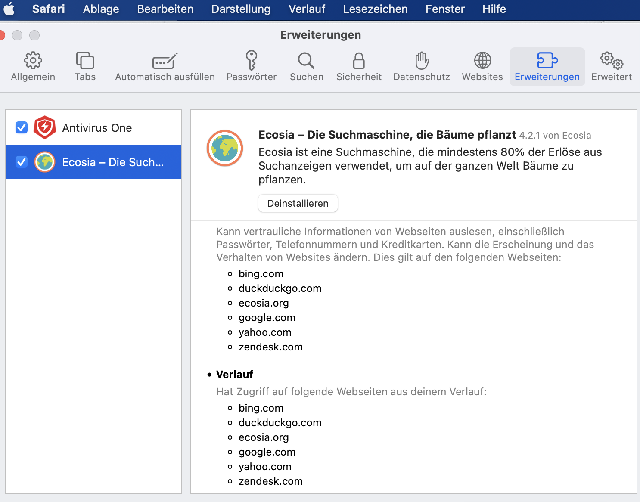The width and height of the screenshot is (640, 502).
Task: Click the version text 4.2.1 von Ecosia
Action: (x=555, y=135)
